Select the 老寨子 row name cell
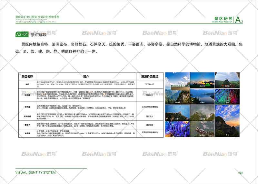The image size is (258, 184). tap(27, 125)
